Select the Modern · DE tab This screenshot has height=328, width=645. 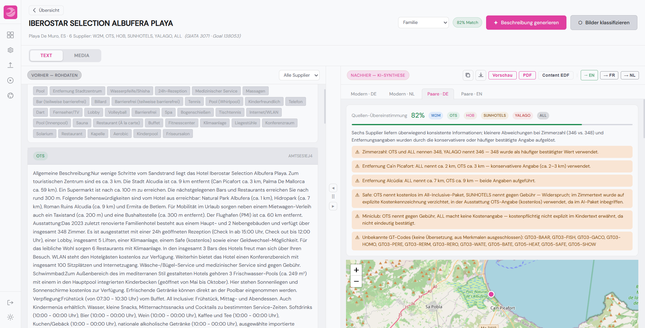(364, 94)
